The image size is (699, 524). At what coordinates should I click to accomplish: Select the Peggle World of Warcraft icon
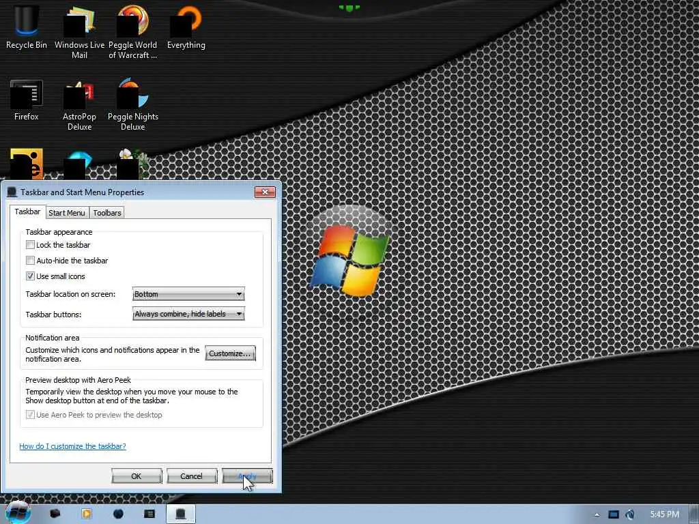[132, 32]
